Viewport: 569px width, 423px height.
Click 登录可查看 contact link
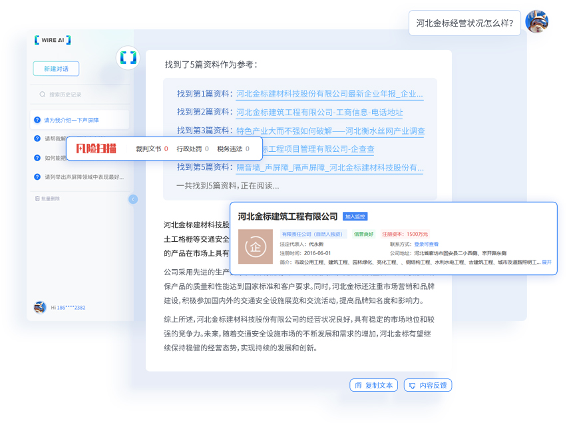click(426, 244)
